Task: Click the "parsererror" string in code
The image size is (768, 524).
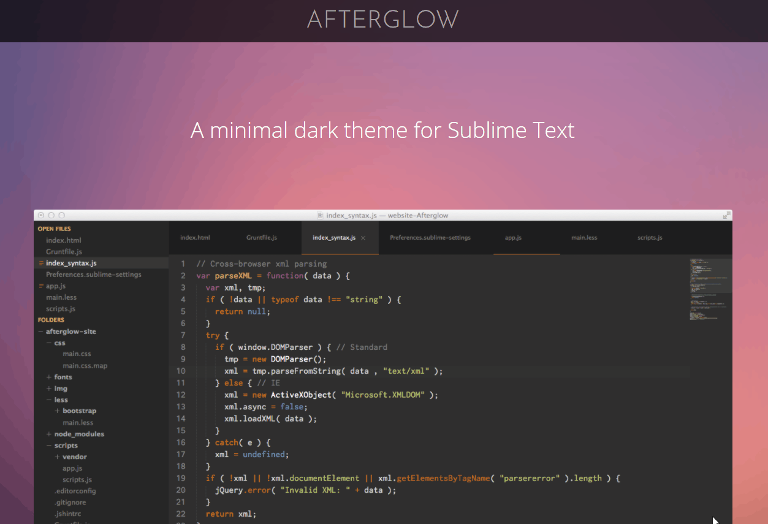Action: (x=530, y=478)
